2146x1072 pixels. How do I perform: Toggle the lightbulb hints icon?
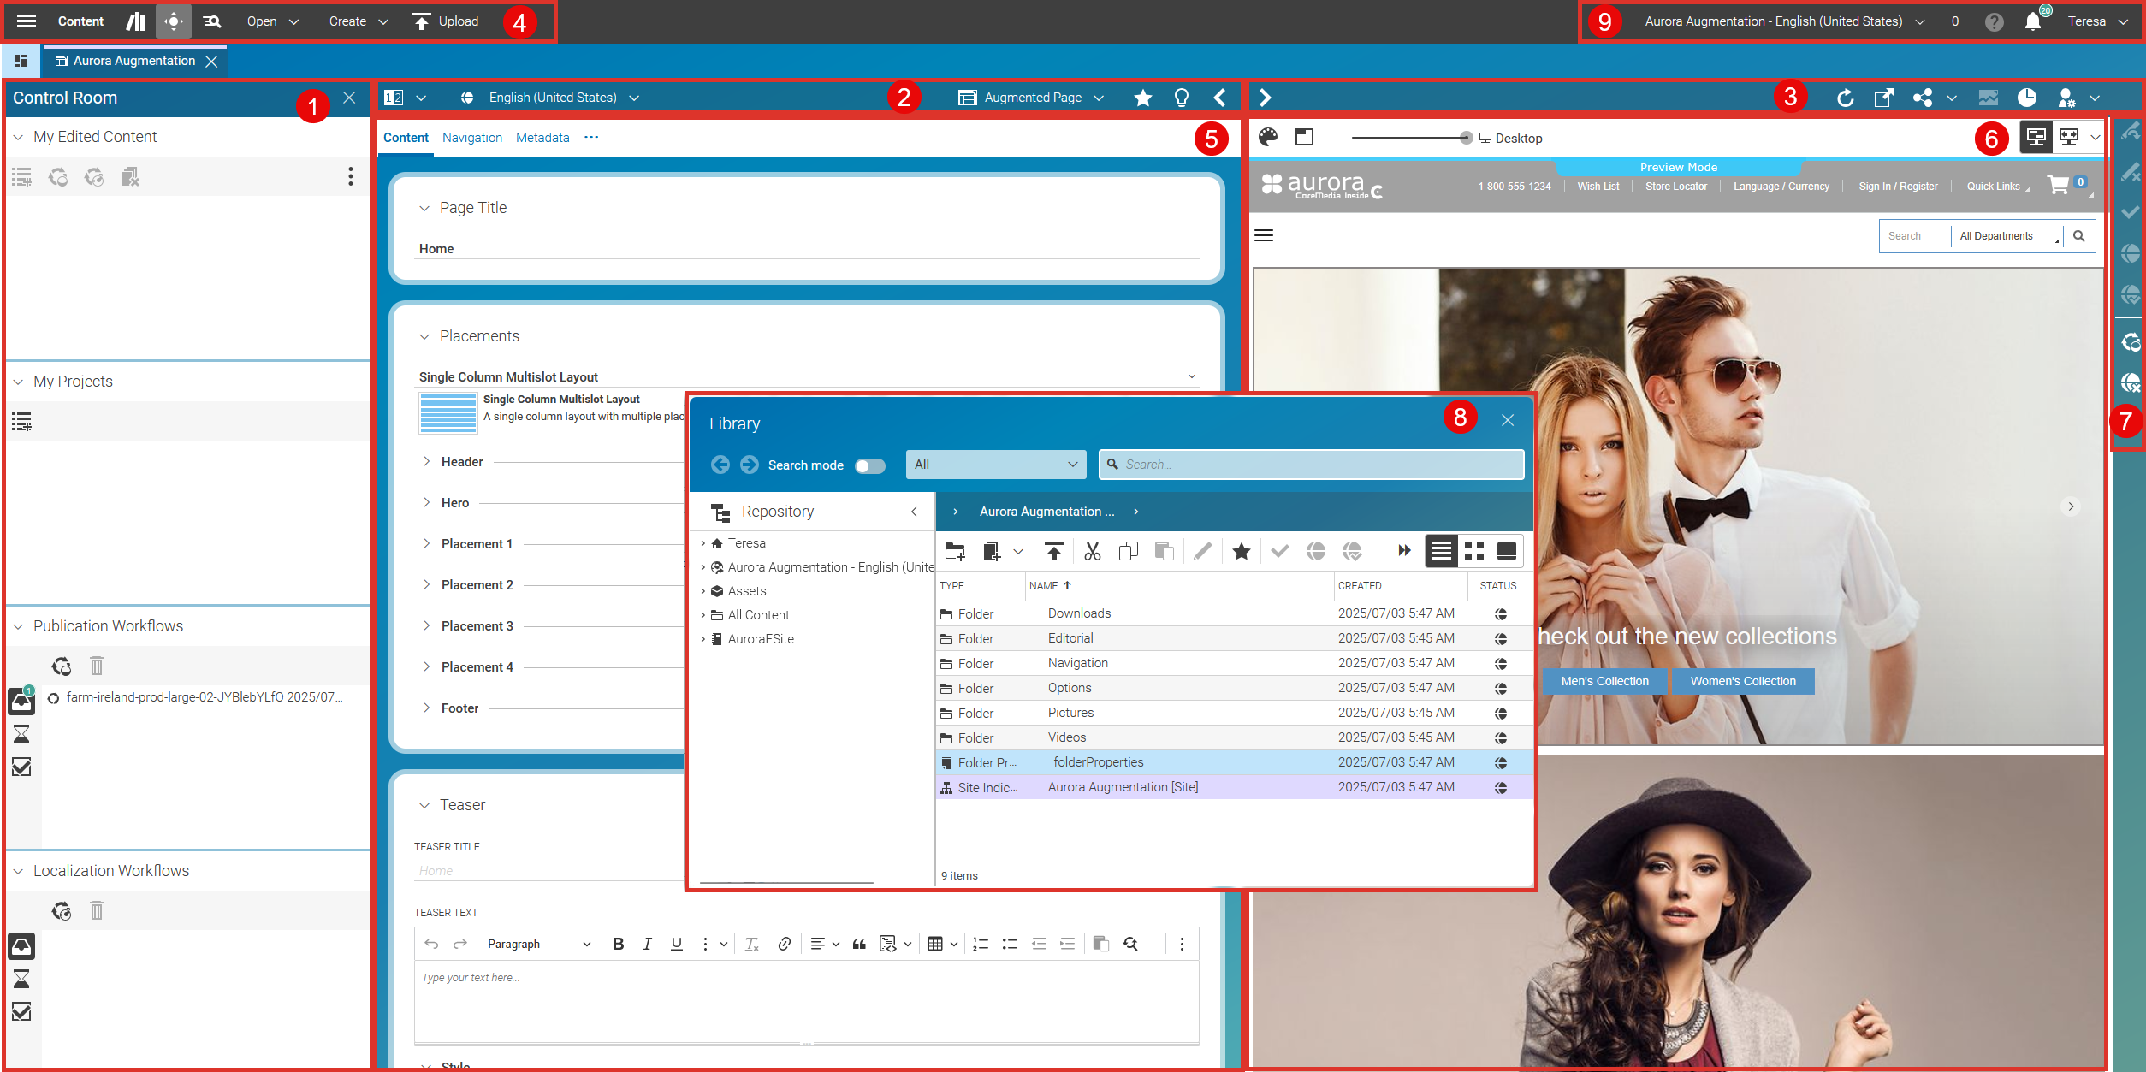click(x=1181, y=98)
